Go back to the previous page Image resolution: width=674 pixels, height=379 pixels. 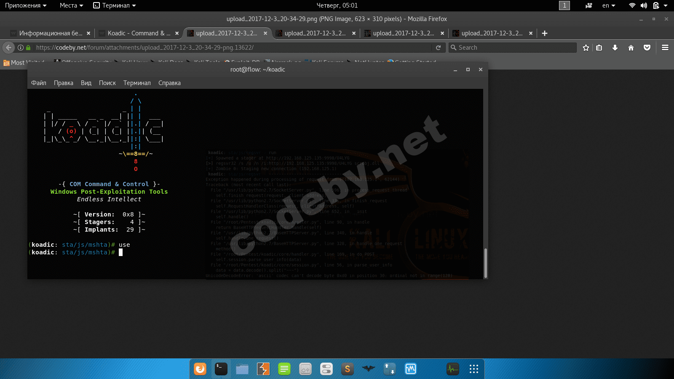8,48
